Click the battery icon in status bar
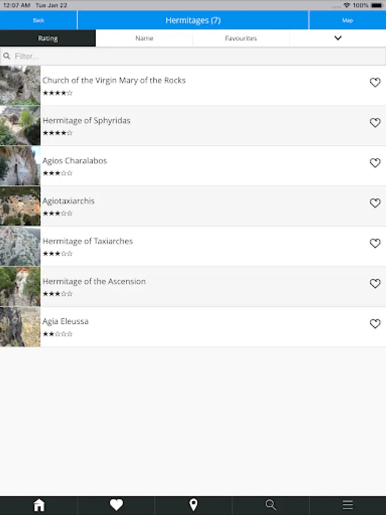Image resolution: width=386 pixels, height=515 pixels. 377,5
